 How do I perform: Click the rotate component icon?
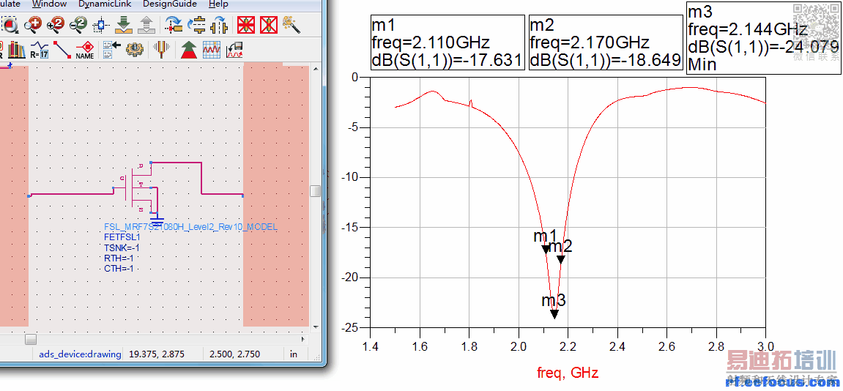[174, 24]
